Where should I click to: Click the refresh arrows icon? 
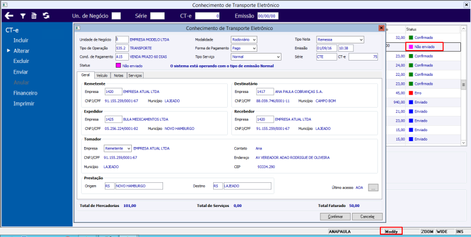(x=46, y=16)
